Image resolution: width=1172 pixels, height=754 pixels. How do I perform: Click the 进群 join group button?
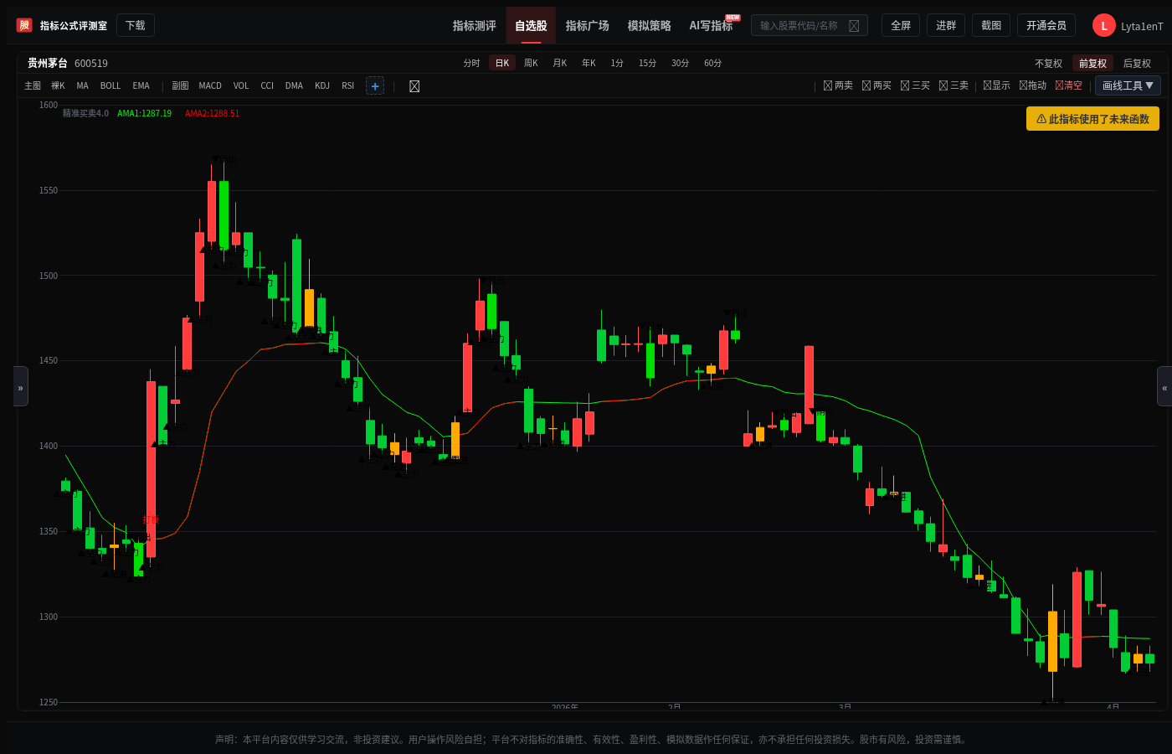pos(946,25)
